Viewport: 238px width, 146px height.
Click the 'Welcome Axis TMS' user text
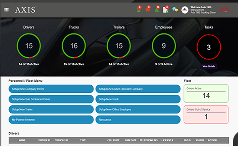point(201,7)
